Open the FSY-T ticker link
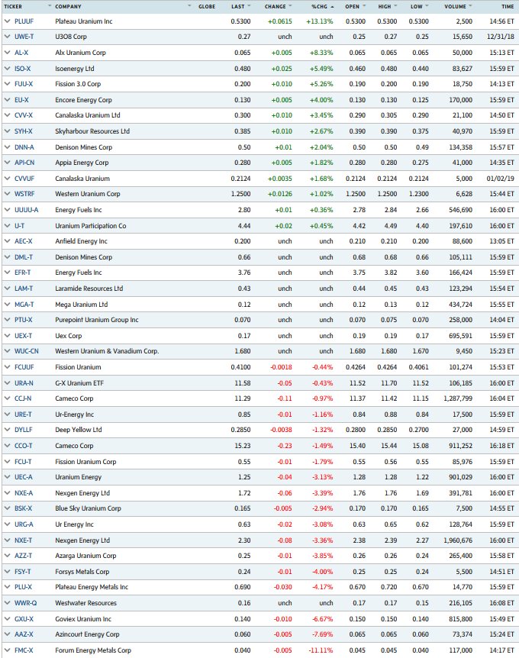 tap(23, 572)
